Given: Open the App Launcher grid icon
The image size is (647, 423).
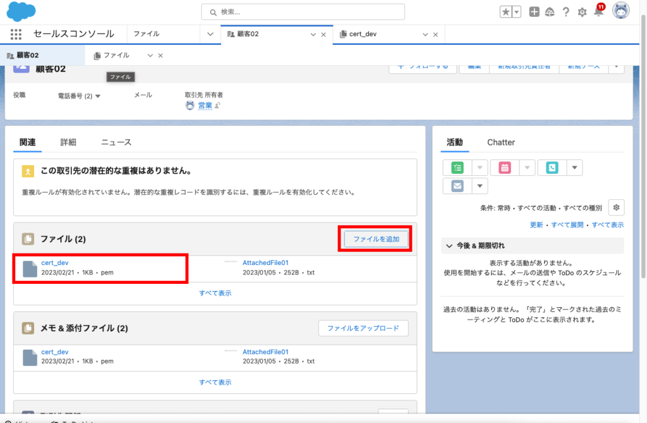Looking at the screenshot, I should [16, 34].
